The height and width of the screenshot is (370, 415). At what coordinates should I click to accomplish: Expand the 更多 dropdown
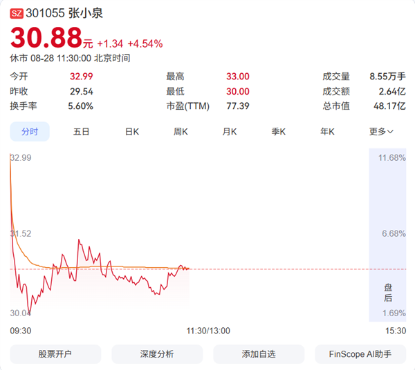[381, 132]
